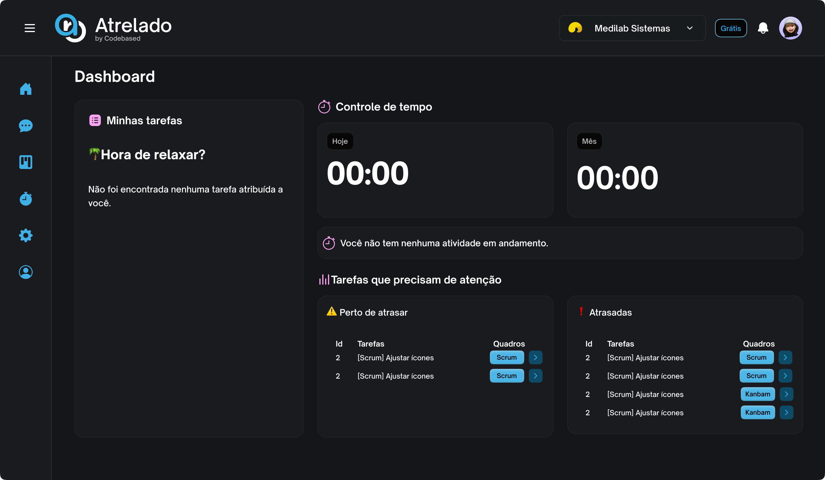Open first Perto de atrasar task arrow
The image size is (825, 480).
536,357
